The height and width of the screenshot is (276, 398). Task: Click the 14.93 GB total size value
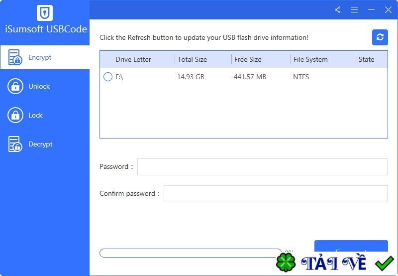click(x=191, y=77)
